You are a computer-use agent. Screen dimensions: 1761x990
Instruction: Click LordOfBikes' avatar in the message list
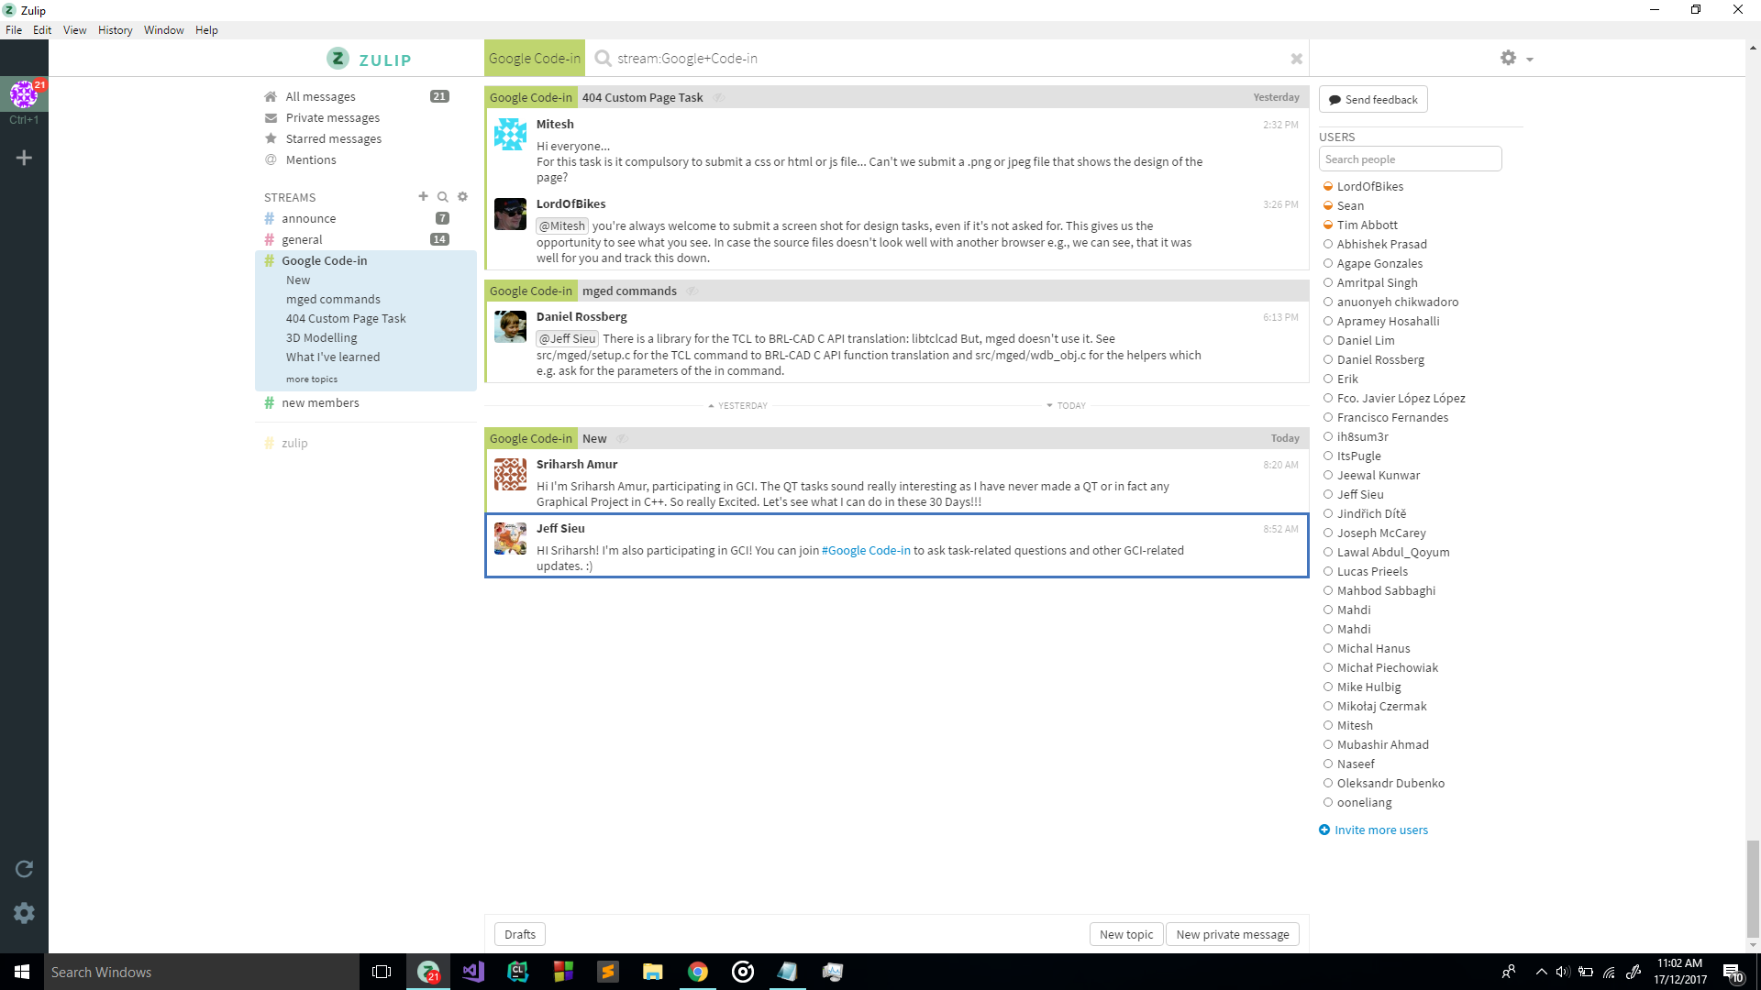510,214
